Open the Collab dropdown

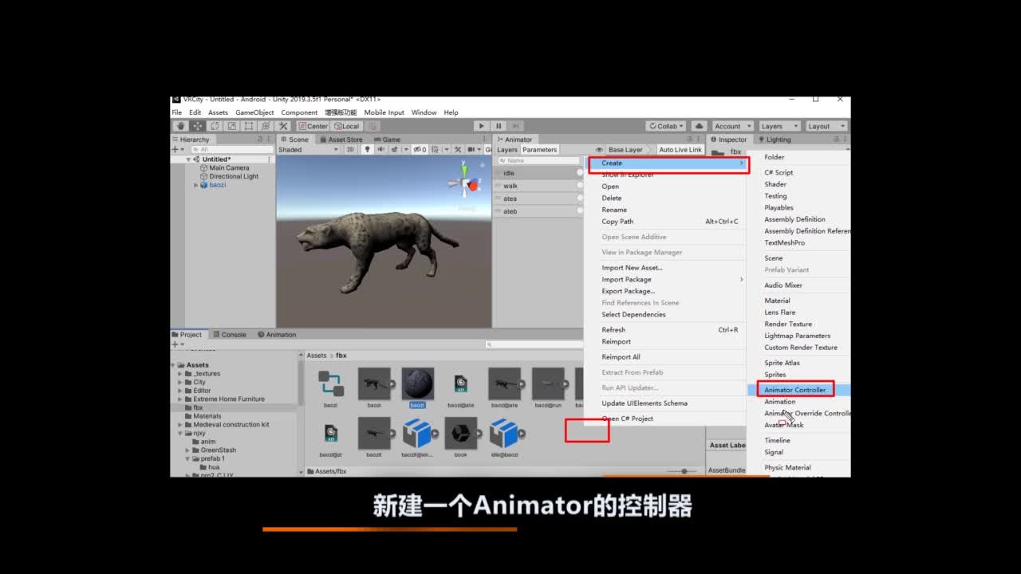667,126
